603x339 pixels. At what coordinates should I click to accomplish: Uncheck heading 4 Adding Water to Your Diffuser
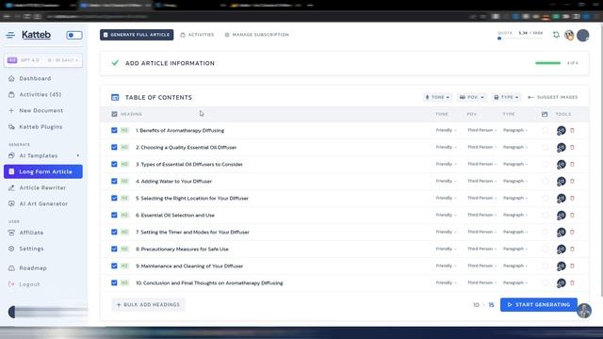click(x=114, y=181)
